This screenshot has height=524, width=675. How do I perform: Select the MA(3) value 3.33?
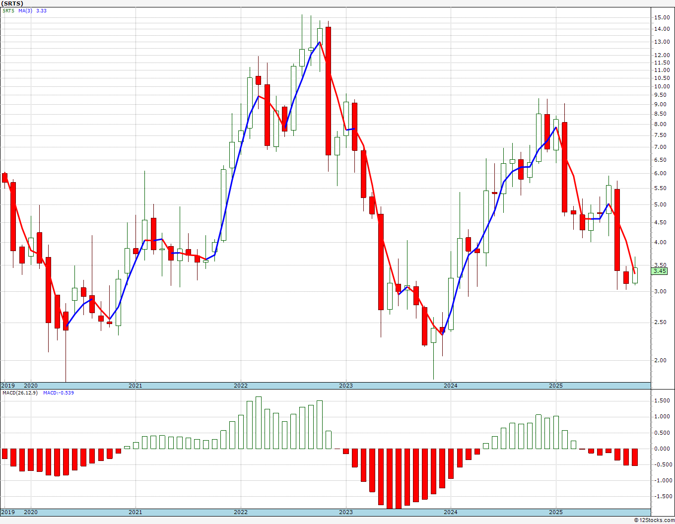point(41,10)
